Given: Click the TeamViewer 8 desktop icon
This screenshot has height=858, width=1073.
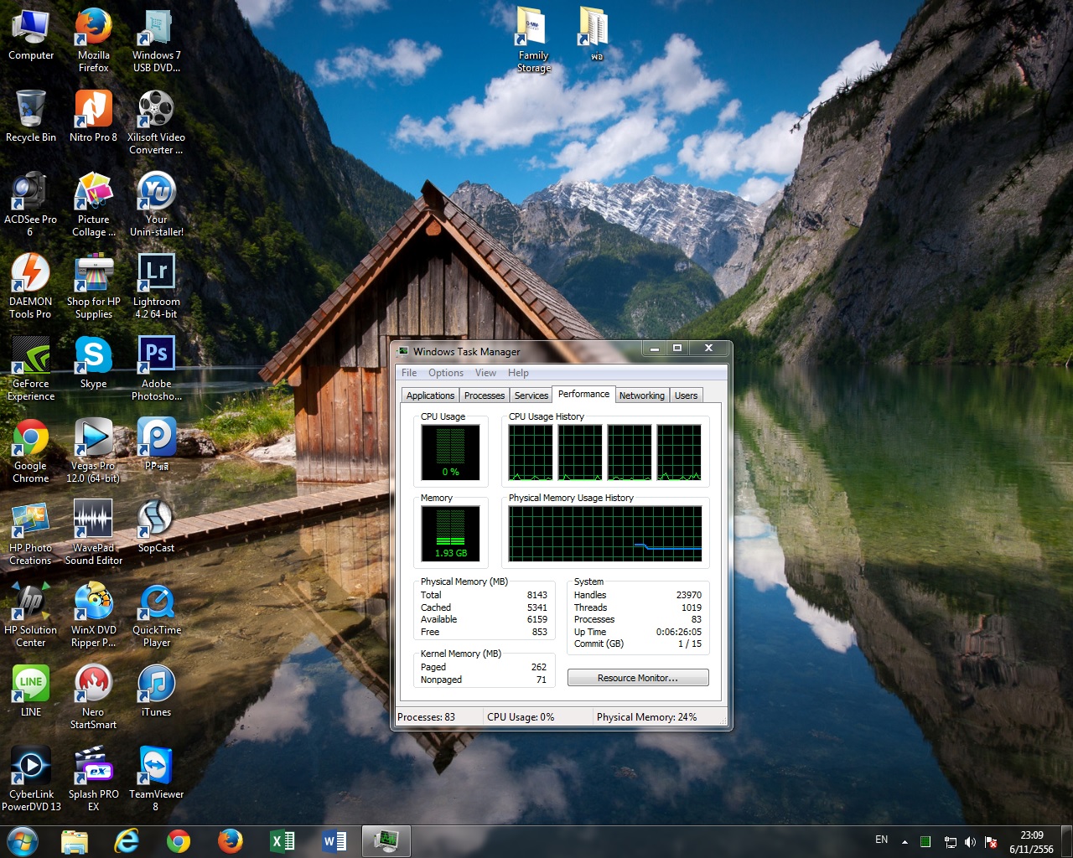Looking at the screenshot, I should pyautogui.click(x=156, y=766).
